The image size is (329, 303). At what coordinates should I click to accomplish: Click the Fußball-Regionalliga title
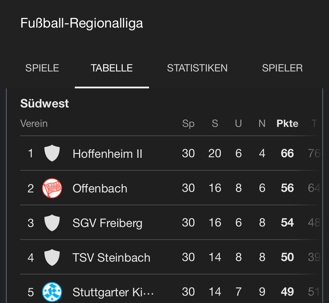click(x=82, y=23)
